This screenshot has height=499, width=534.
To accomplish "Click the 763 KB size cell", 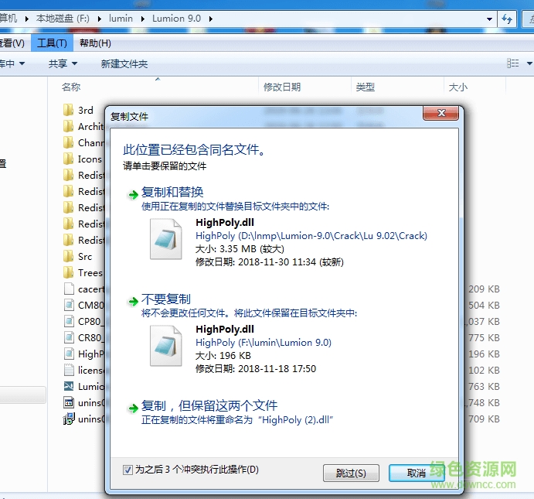I will point(484,387).
